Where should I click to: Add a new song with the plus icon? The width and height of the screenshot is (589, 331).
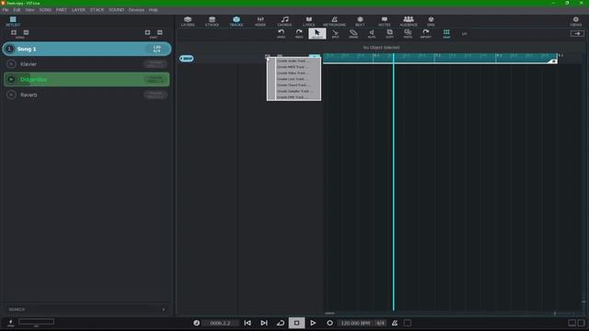pyautogui.click(x=14, y=33)
